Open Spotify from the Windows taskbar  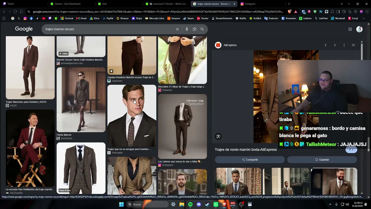190,204
